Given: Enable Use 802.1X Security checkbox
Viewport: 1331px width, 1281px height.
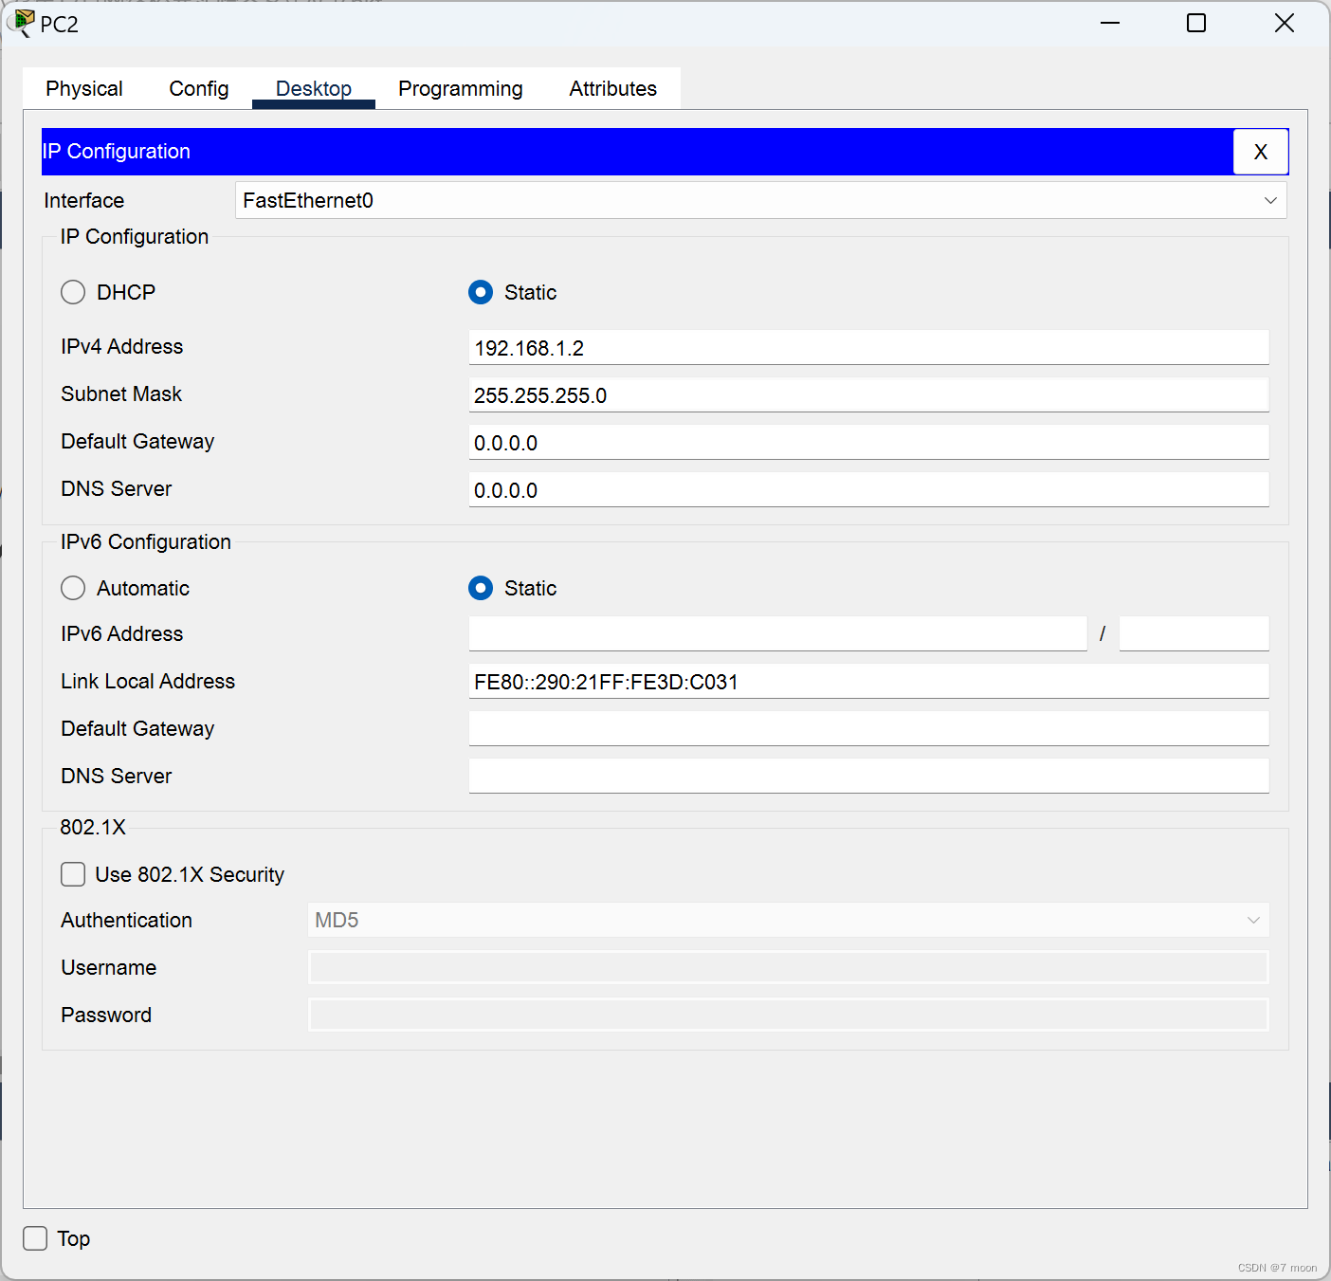Looking at the screenshot, I should coord(73,874).
